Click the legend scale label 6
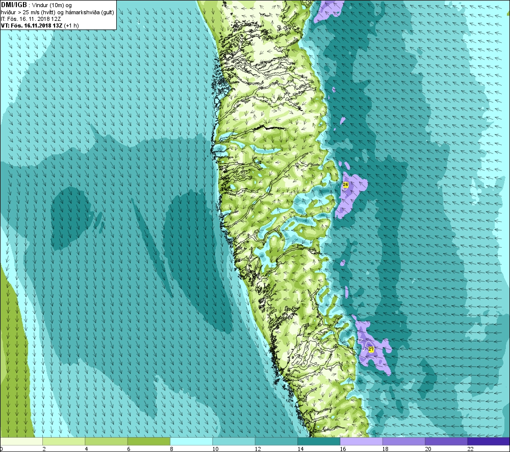Viewport: 510px width, 452px height. [129, 449]
